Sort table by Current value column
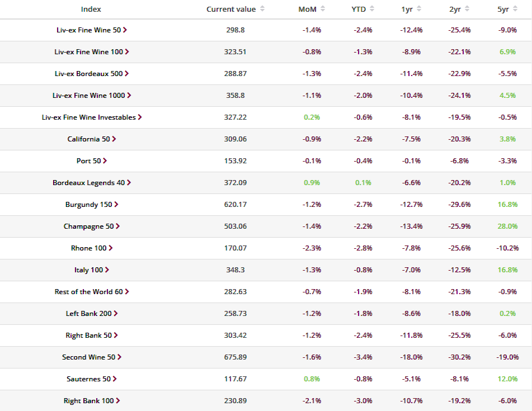Viewport: 532px width, 411px height. click(262, 9)
